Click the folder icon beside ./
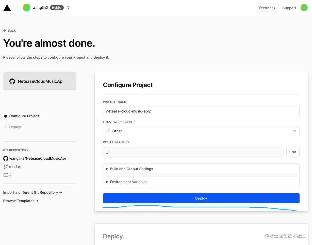 (6, 175)
